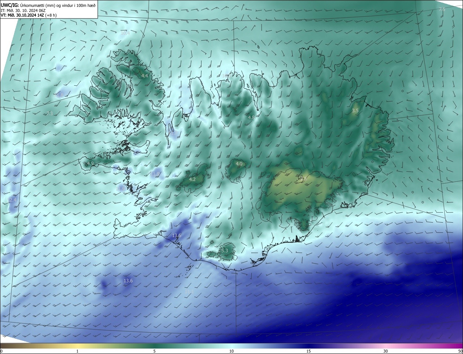Image resolution: width=463 pixels, height=354 pixels.
Task: Click the 5 tick on the colour scale
Action: click(154, 351)
